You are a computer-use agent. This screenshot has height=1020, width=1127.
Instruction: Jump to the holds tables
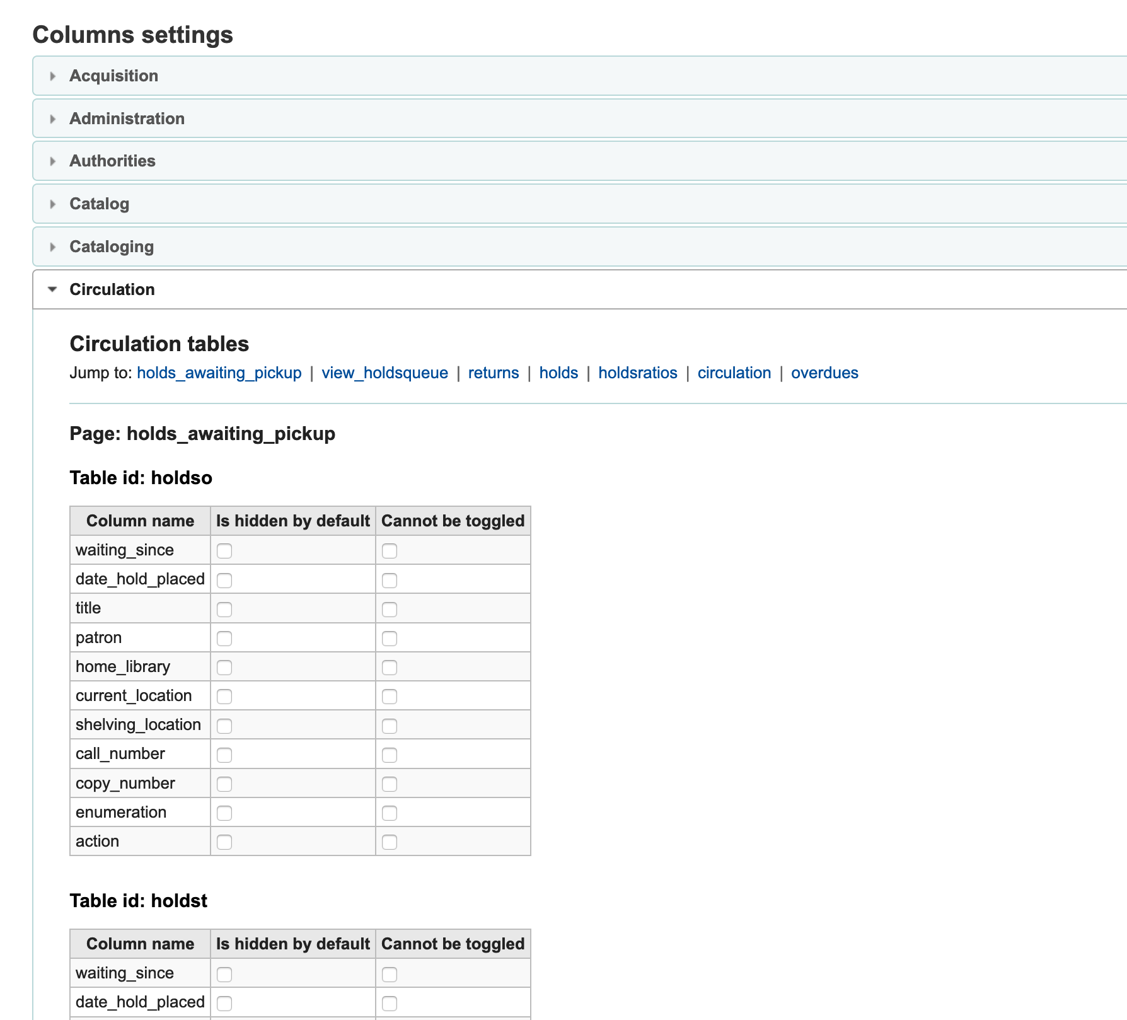pos(558,373)
